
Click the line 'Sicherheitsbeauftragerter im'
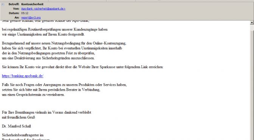[x=23, y=135]
